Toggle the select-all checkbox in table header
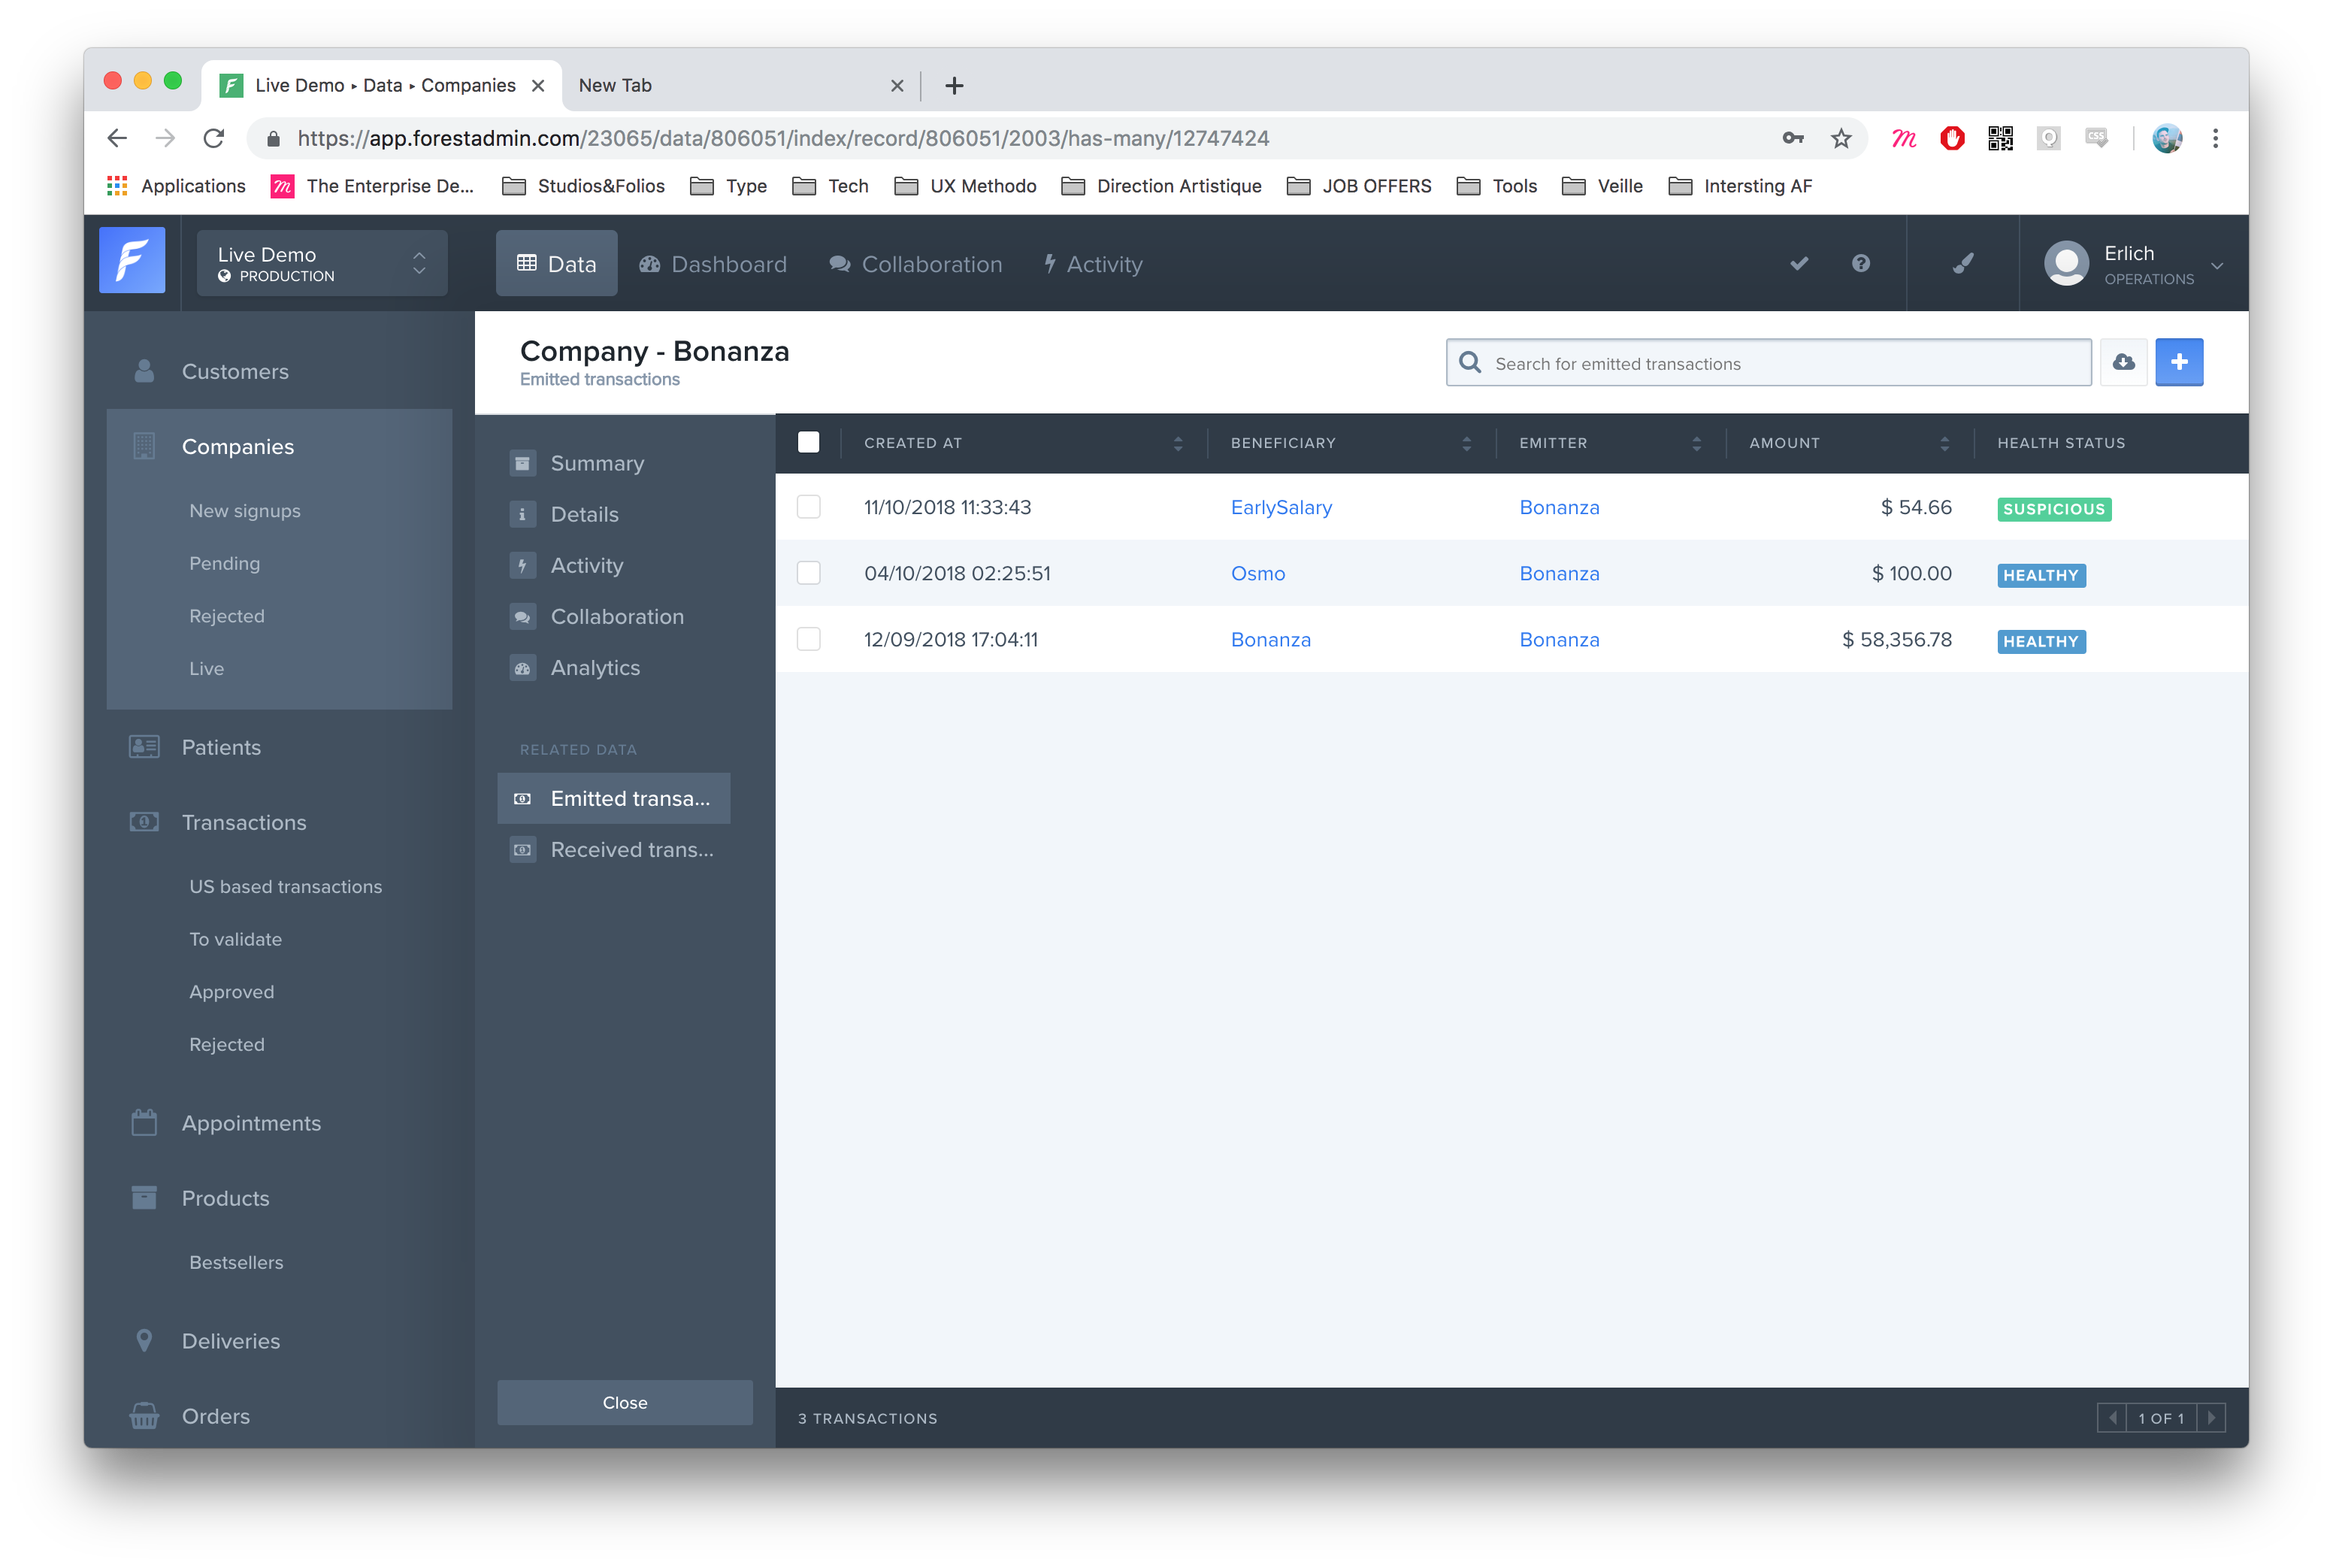 tap(809, 443)
